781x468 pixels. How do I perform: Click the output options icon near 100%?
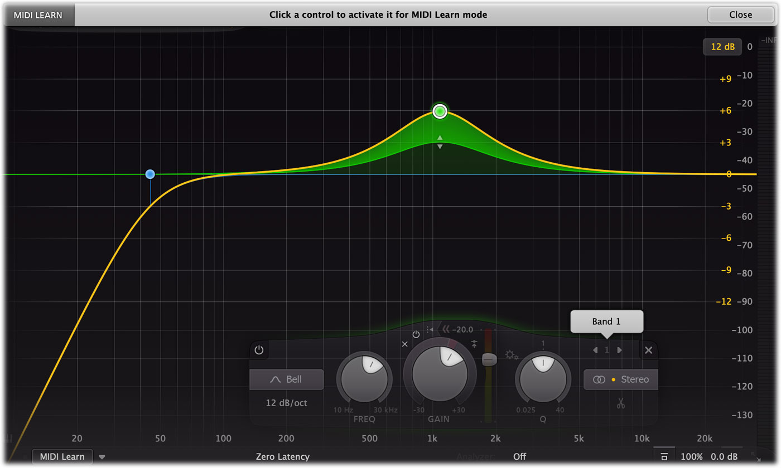[x=664, y=457]
